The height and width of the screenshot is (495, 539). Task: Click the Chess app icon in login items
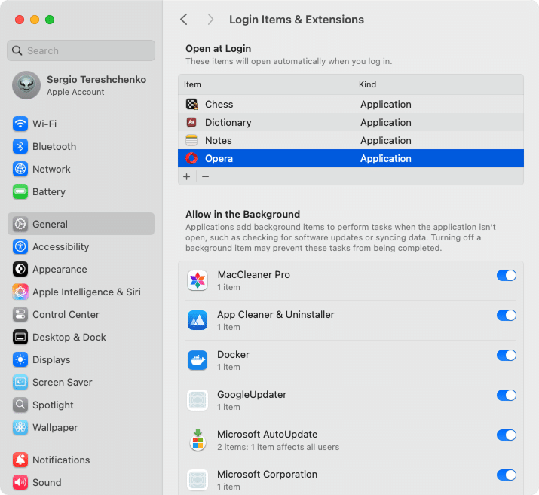click(x=191, y=104)
